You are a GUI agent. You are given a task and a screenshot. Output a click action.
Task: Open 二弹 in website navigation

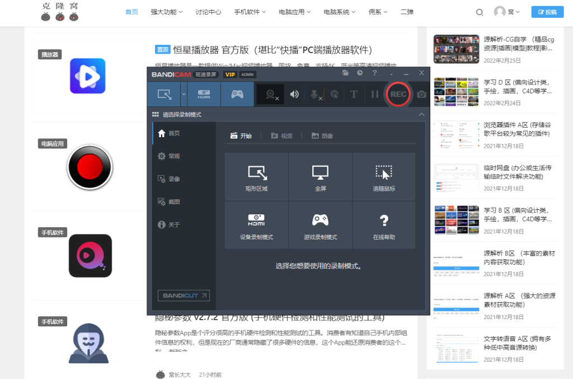click(x=407, y=12)
